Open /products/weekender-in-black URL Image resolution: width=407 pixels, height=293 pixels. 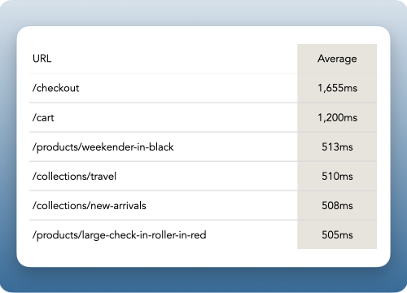coord(103,146)
